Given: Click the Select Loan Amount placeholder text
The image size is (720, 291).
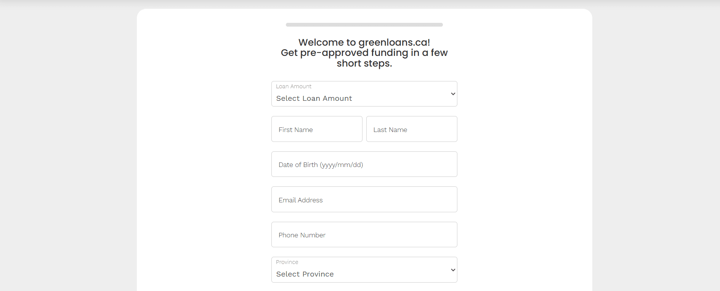Looking at the screenshot, I should [314, 98].
